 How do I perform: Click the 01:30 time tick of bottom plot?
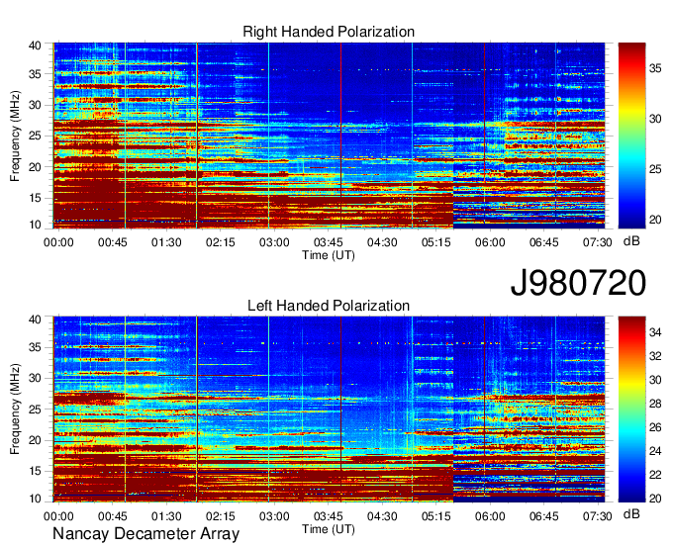point(166,516)
